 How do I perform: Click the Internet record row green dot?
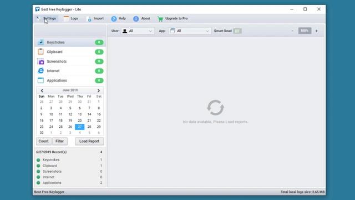(38, 177)
